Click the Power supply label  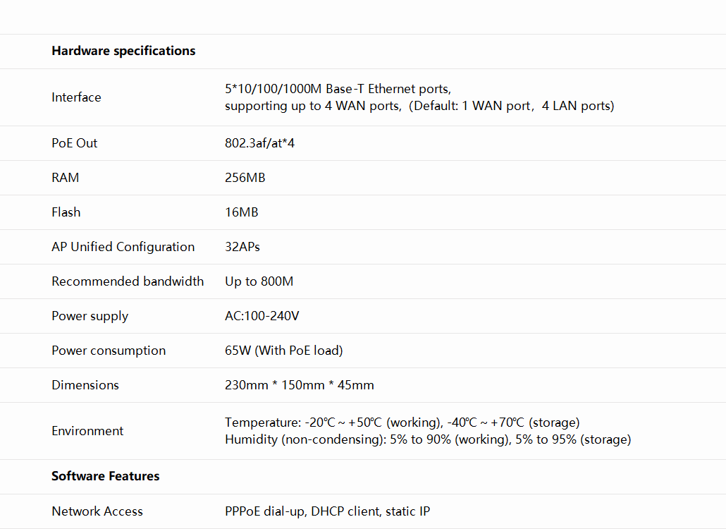(x=90, y=316)
